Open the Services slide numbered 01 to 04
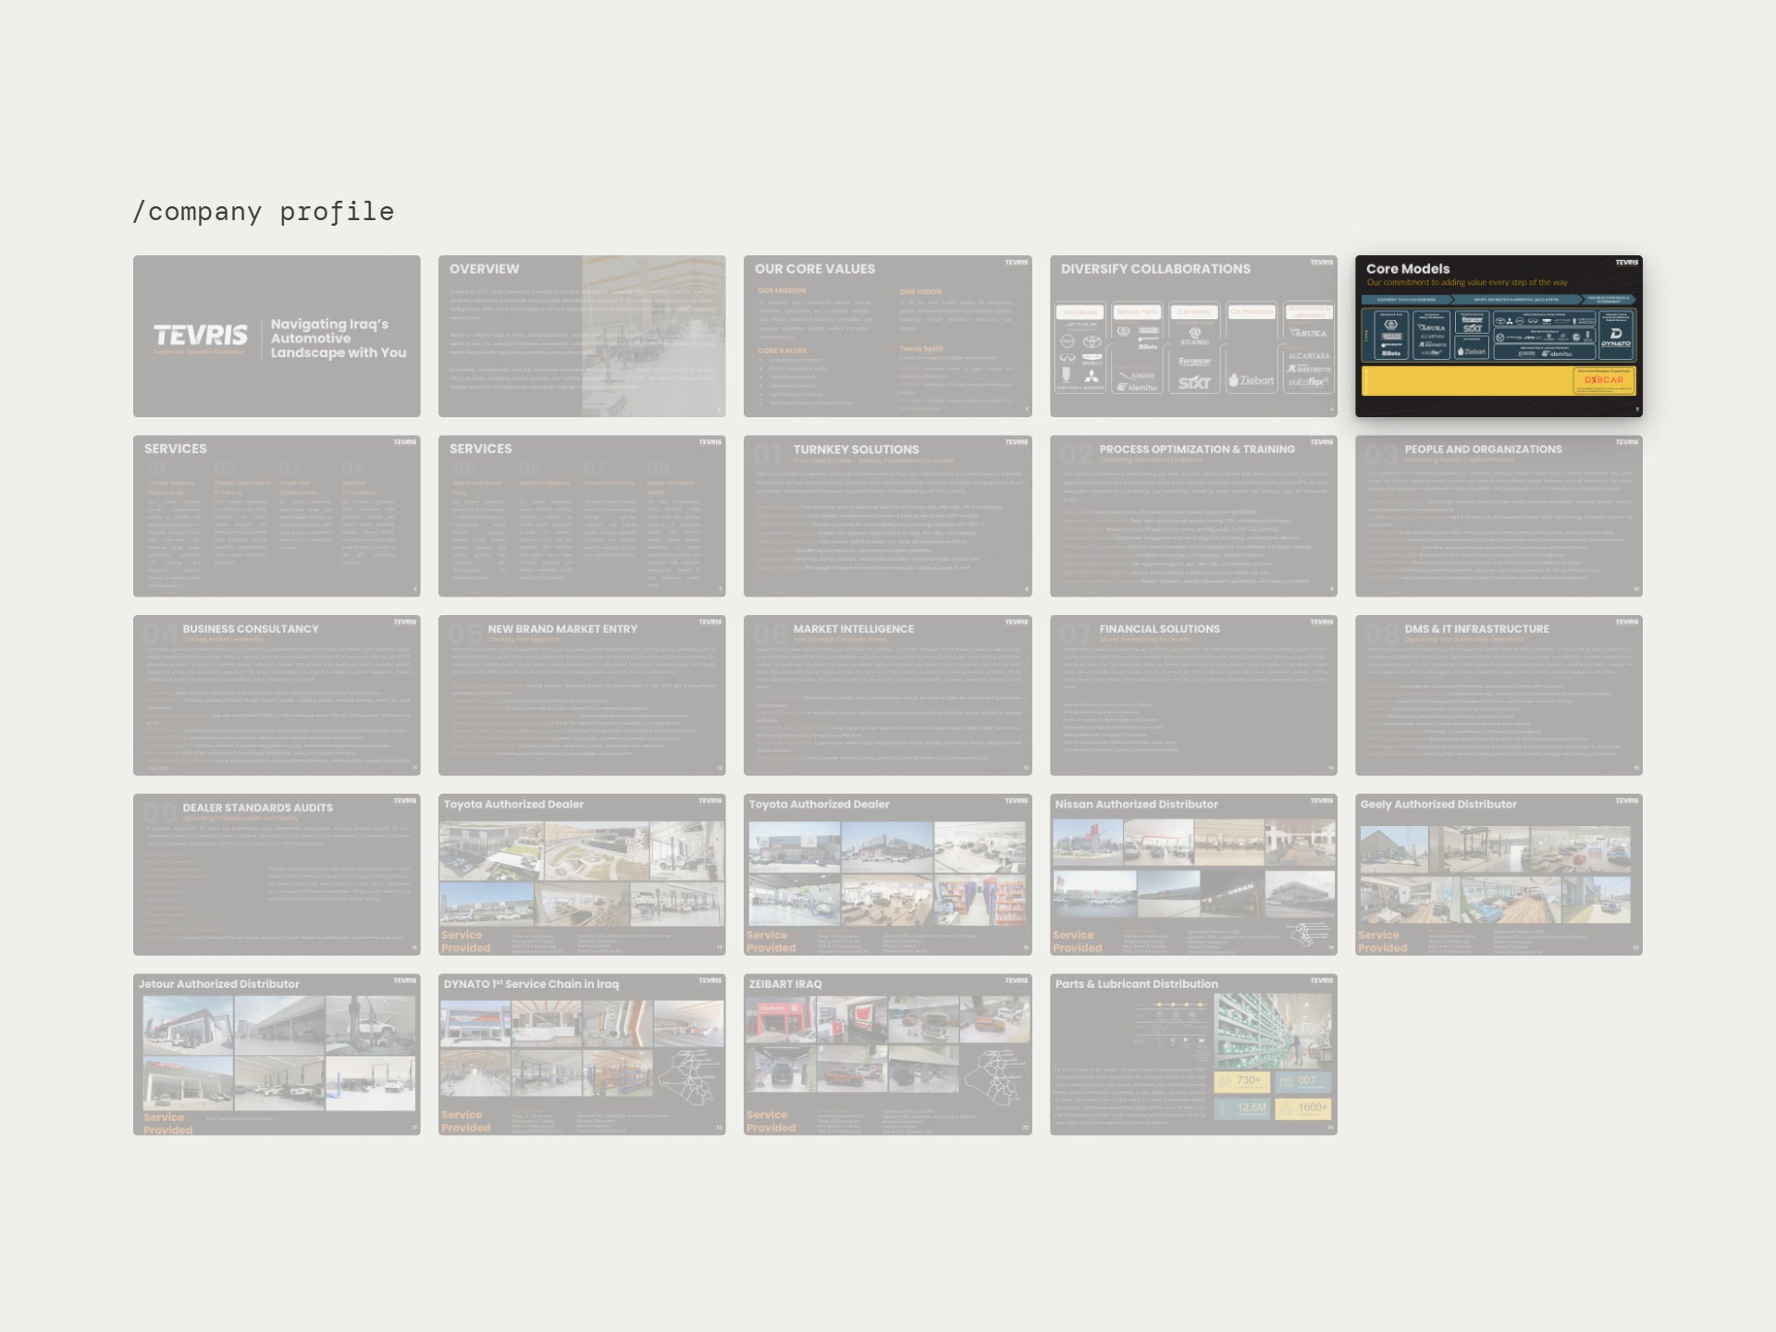The width and height of the screenshot is (1776, 1332). tap(277, 516)
